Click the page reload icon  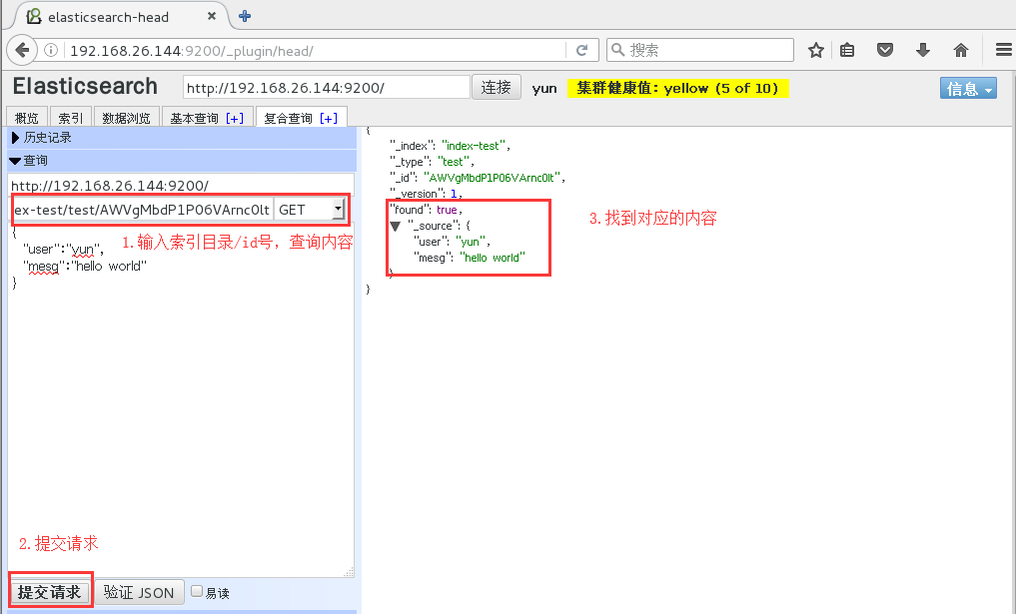point(583,49)
